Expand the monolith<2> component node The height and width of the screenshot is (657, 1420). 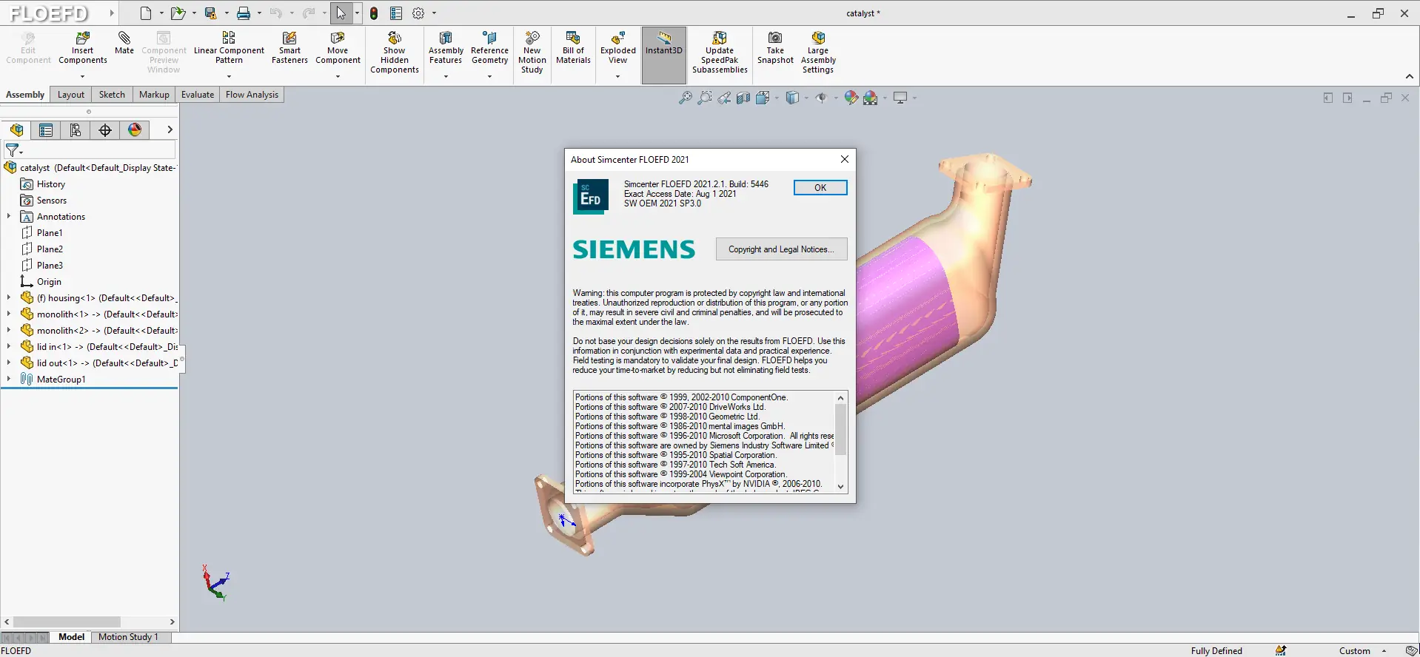[x=9, y=331]
